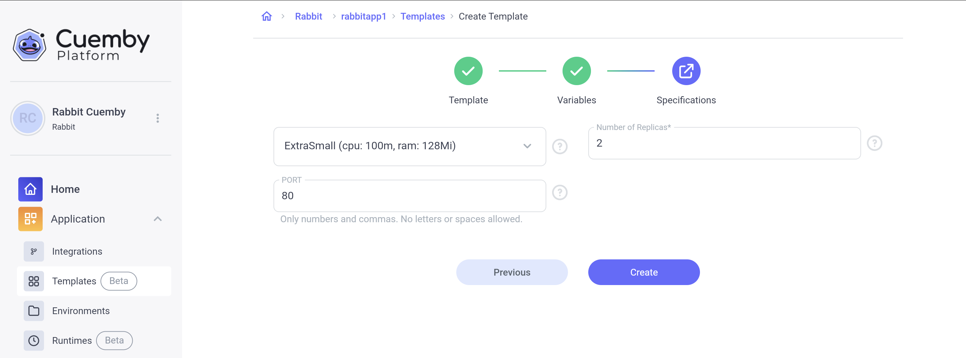Screen dimensions: 966x358
Task: Click the help icon beside the PORT field
Action: tap(559, 193)
